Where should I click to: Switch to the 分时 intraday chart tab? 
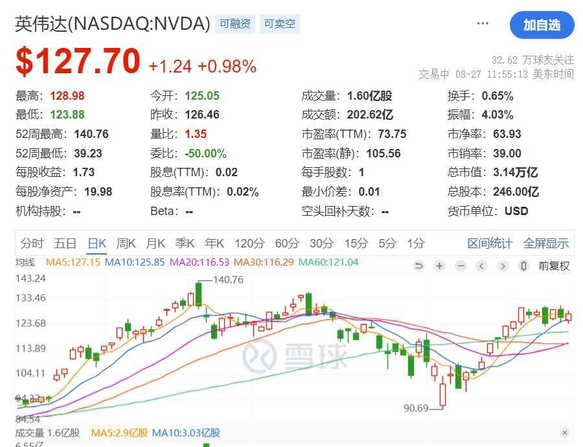coord(32,244)
